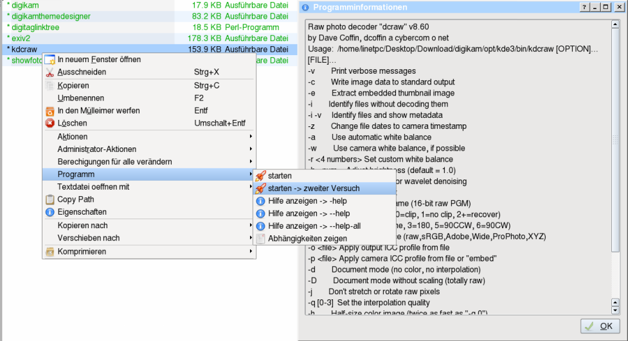Viewport: 628px width, 341px height.
Task: Select the digikamthemedesigner file row
Action: pyautogui.click(x=149, y=17)
